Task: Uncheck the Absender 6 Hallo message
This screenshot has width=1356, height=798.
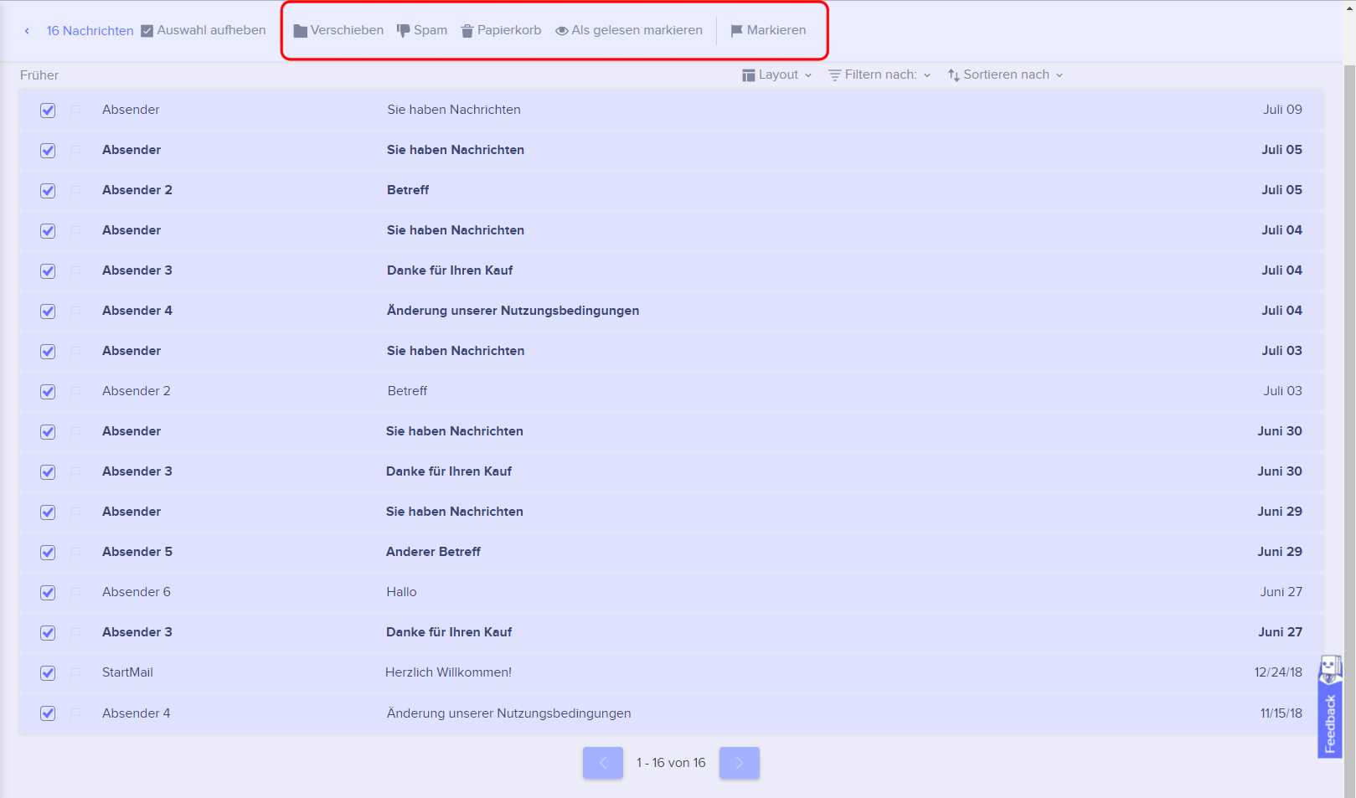Action: 48,593
